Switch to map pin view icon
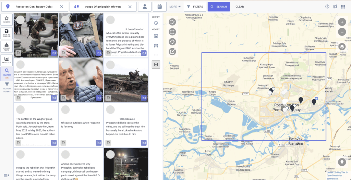This screenshot has height=180, width=351. click(x=156, y=46)
